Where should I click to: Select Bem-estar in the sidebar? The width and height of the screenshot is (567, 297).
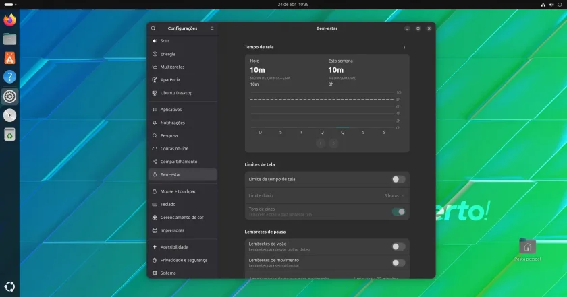click(x=183, y=174)
